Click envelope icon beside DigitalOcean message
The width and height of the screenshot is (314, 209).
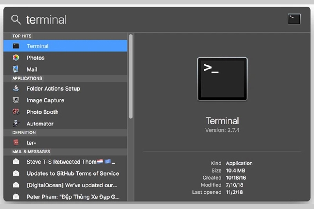(16, 185)
